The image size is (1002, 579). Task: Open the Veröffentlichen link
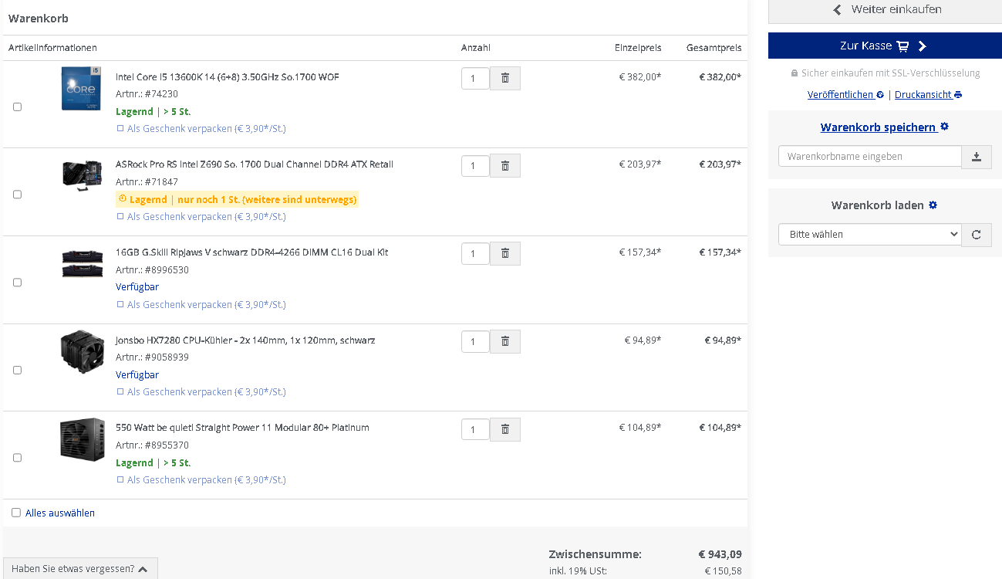(845, 95)
